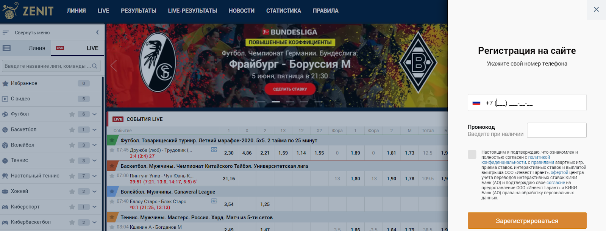Click star on Теннис Мастерс Россия header
Screen dimensions: 606x231
click(x=112, y=217)
